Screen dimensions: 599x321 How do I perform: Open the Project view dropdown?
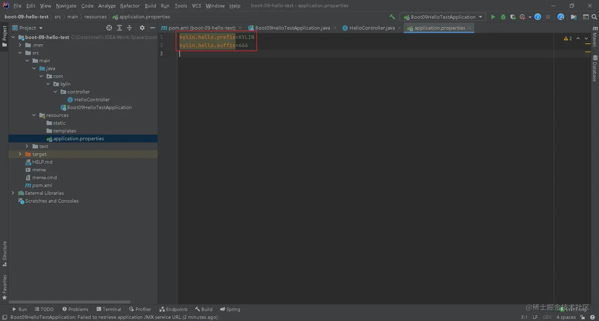[x=27, y=28]
